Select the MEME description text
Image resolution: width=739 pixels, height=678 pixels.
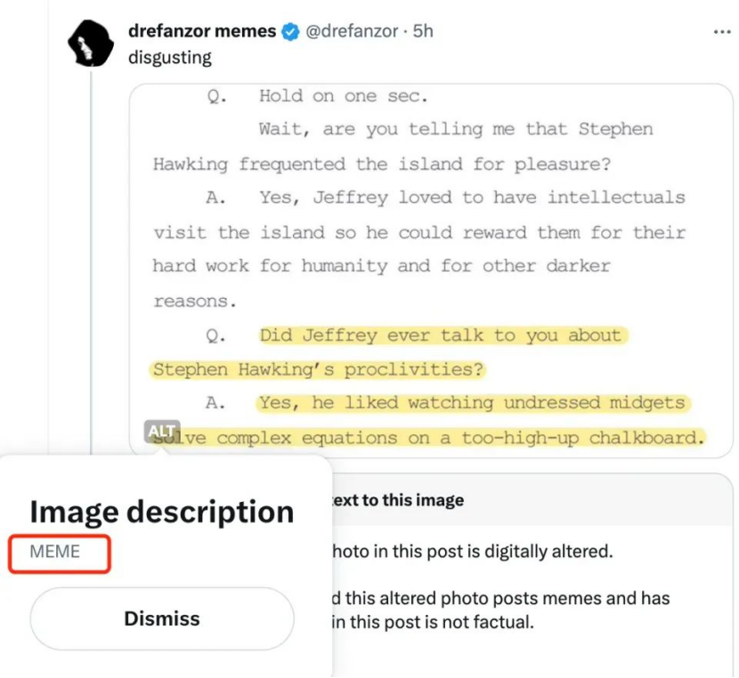pos(54,552)
